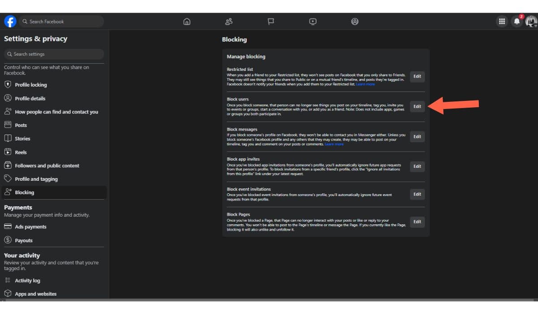This screenshot has height=314, width=538.
Task: Click Edit next to Block users
Action: coord(417,106)
